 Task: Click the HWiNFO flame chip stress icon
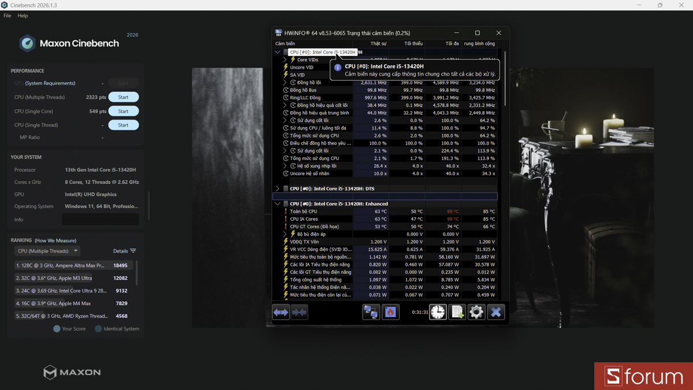(x=390, y=312)
